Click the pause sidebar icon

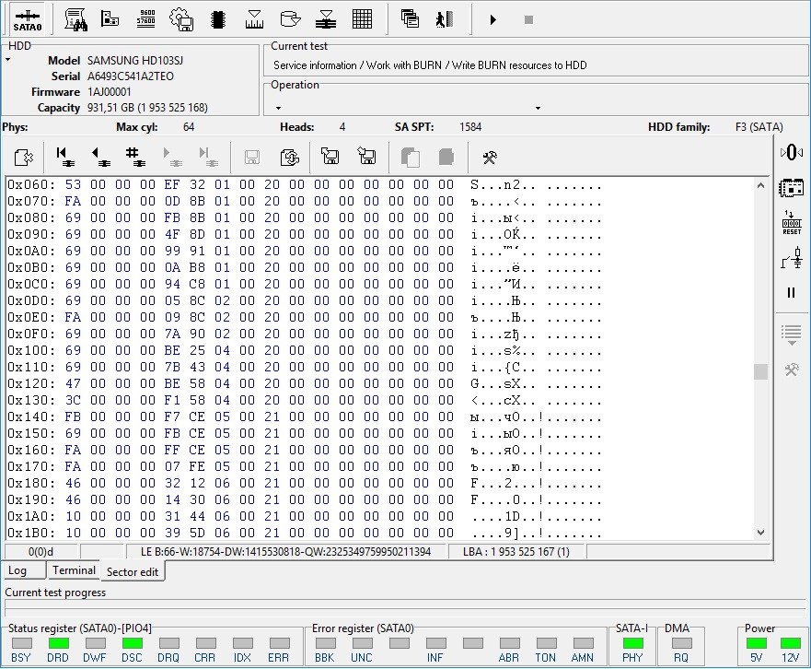pyautogui.click(x=792, y=293)
